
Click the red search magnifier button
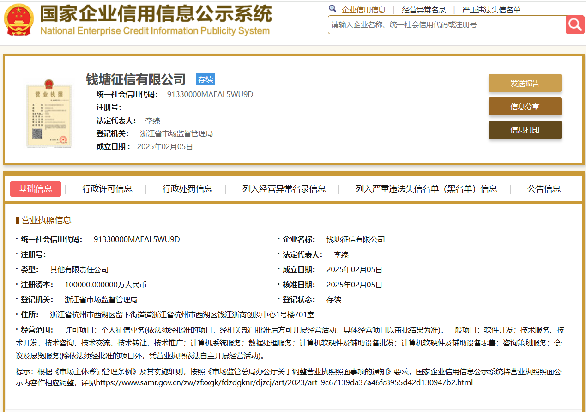(575, 24)
